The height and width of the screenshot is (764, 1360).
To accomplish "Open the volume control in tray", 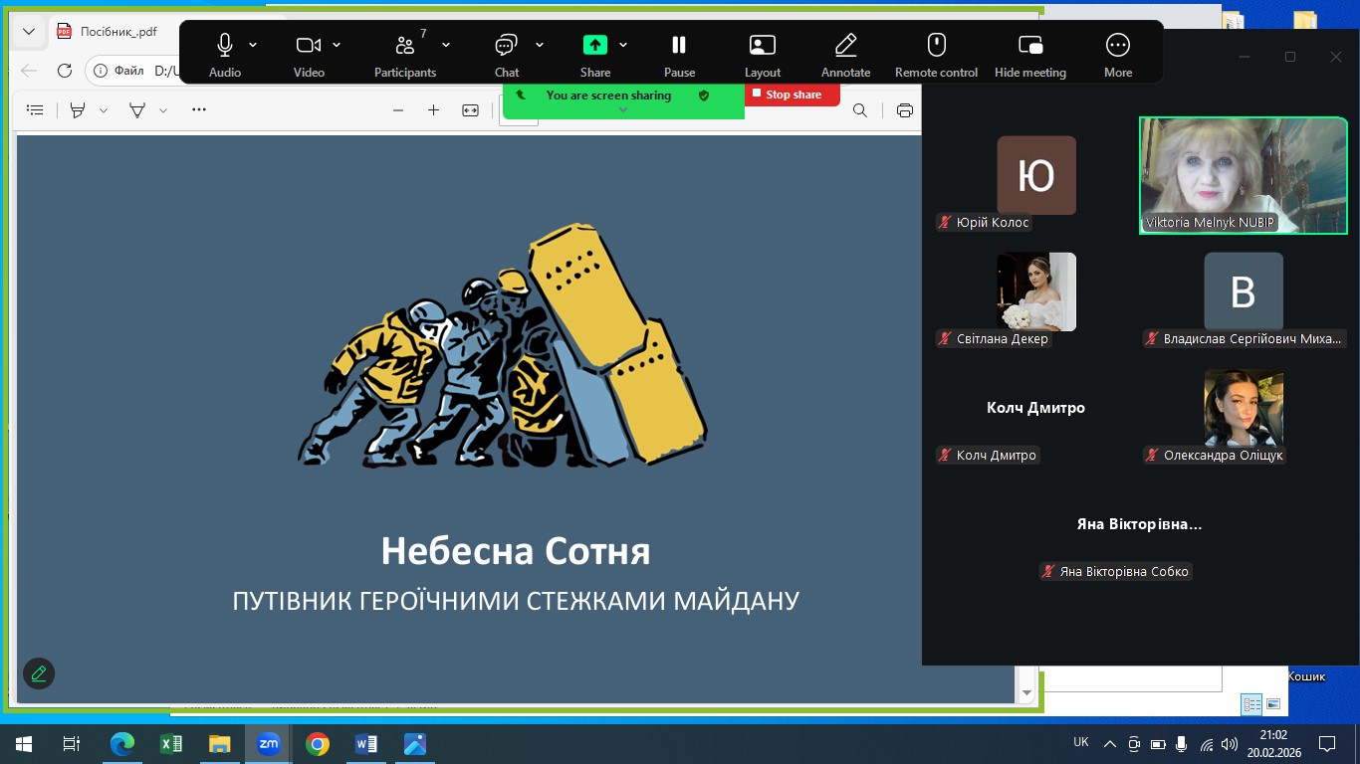I will point(1230,744).
